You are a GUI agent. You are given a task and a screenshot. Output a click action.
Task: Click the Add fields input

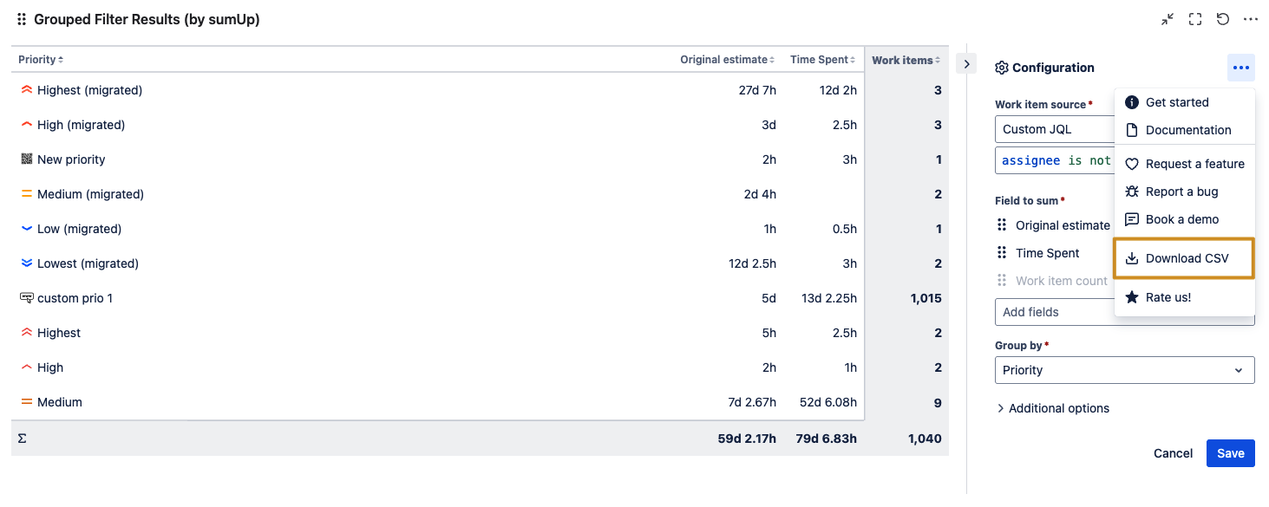click(x=1054, y=312)
